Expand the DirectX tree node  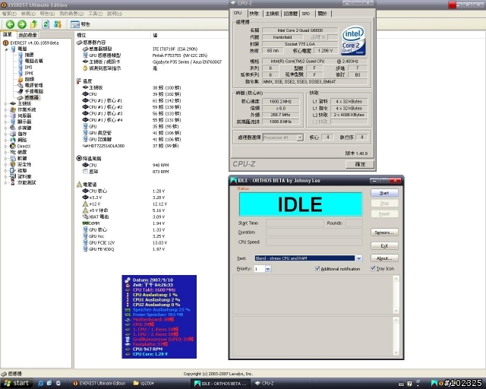[x=5, y=146]
